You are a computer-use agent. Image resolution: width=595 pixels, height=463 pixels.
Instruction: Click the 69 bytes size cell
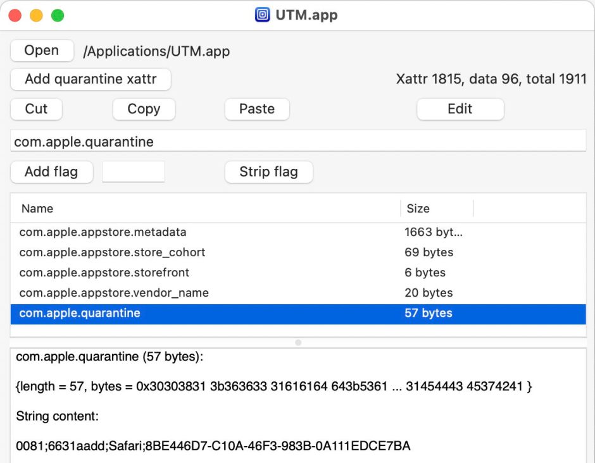point(429,252)
